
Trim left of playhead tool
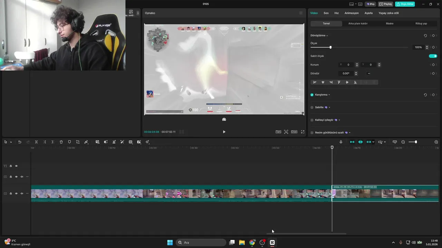click(45, 142)
